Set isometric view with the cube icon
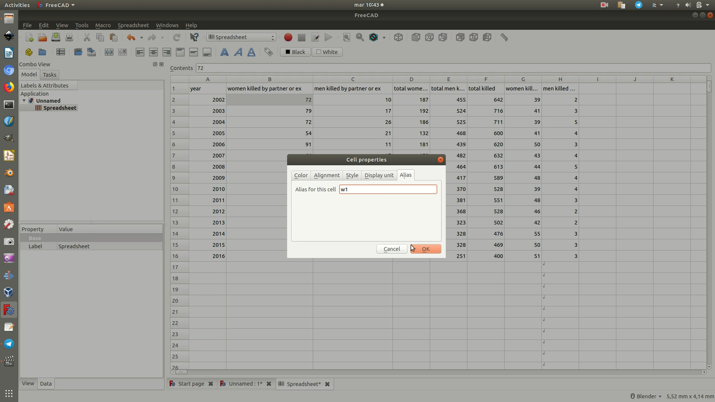Screen dimensions: 715x402 click(398, 37)
